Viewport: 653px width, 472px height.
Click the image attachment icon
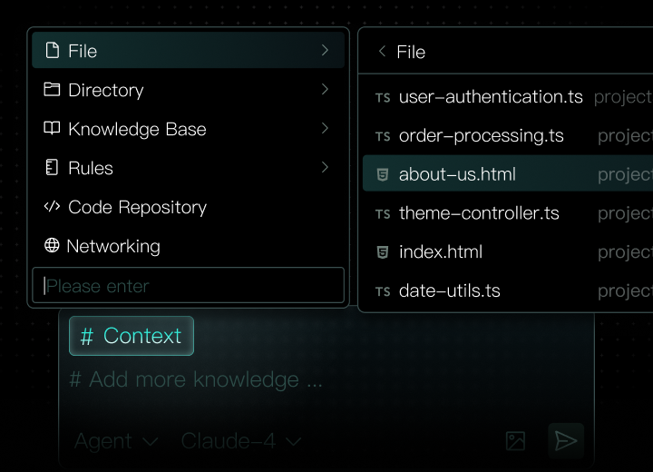coord(515,441)
